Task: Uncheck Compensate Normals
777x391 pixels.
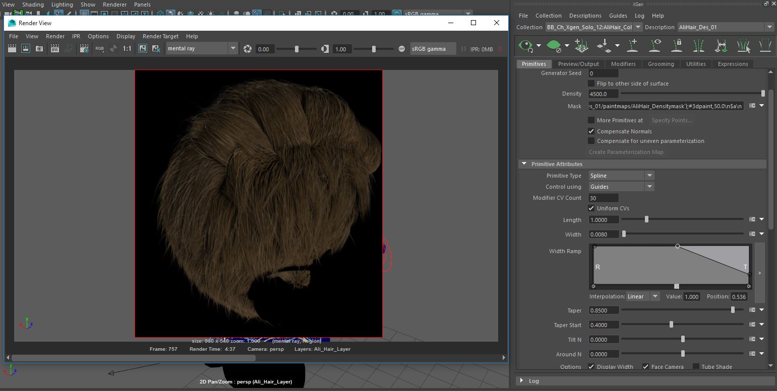Action: click(591, 131)
